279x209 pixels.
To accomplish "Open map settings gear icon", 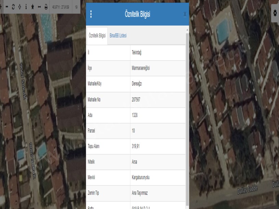I will point(275,13).
